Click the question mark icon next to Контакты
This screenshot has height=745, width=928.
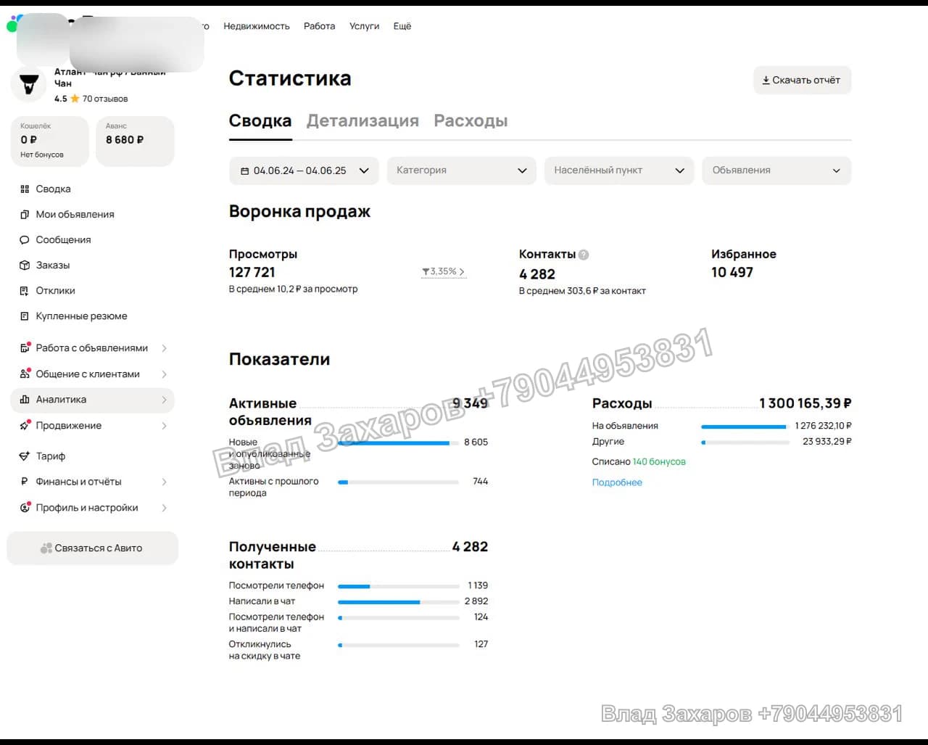[x=584, y=255]
